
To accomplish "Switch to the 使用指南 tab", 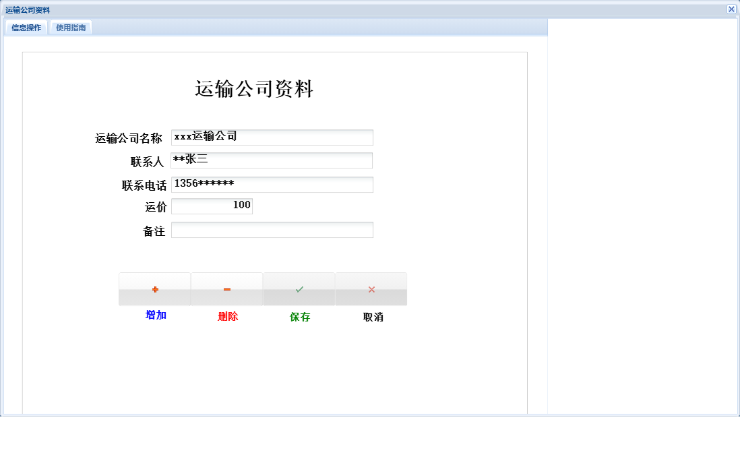I will coord(69,28).
